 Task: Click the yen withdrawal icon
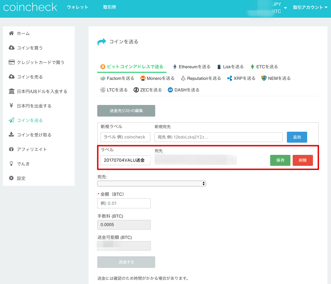[11, 105]
